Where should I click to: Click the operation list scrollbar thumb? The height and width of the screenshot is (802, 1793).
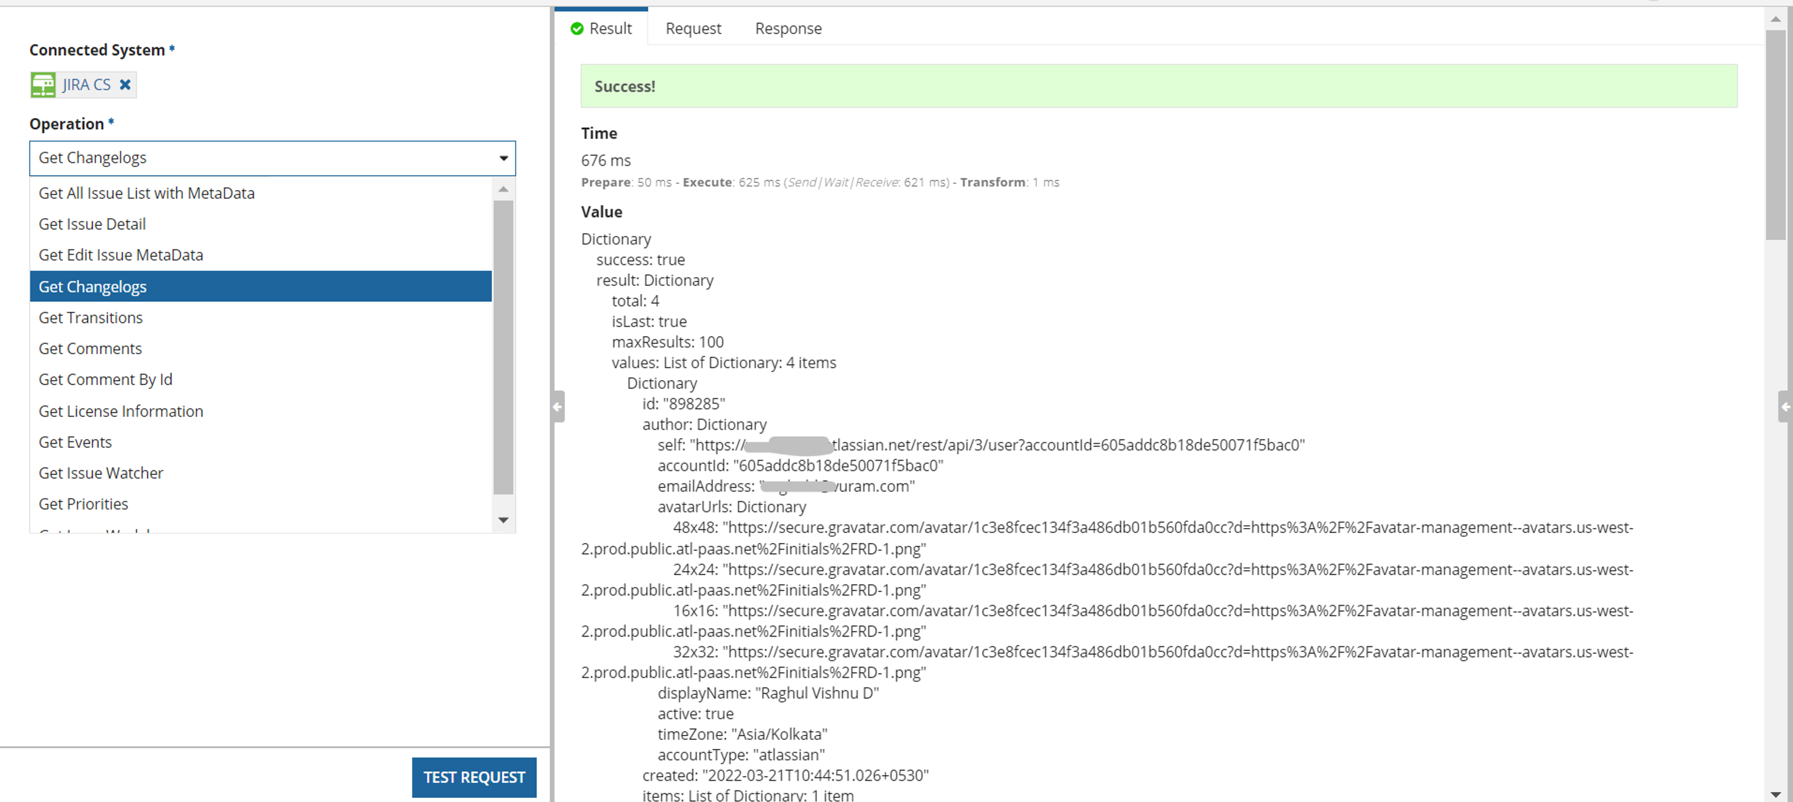(503, 347)
